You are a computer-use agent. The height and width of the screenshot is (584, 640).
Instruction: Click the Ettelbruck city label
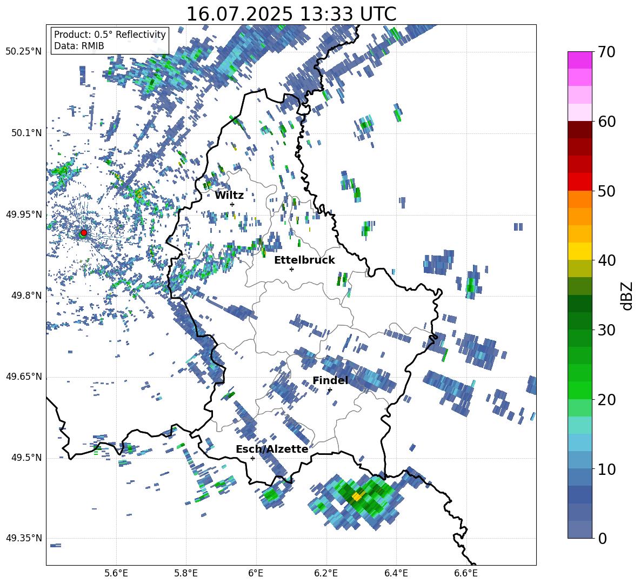tap(304, 260)
